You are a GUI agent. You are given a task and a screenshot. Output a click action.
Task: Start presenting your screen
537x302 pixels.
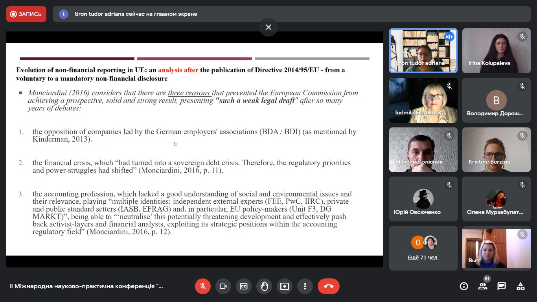(285, 286)
